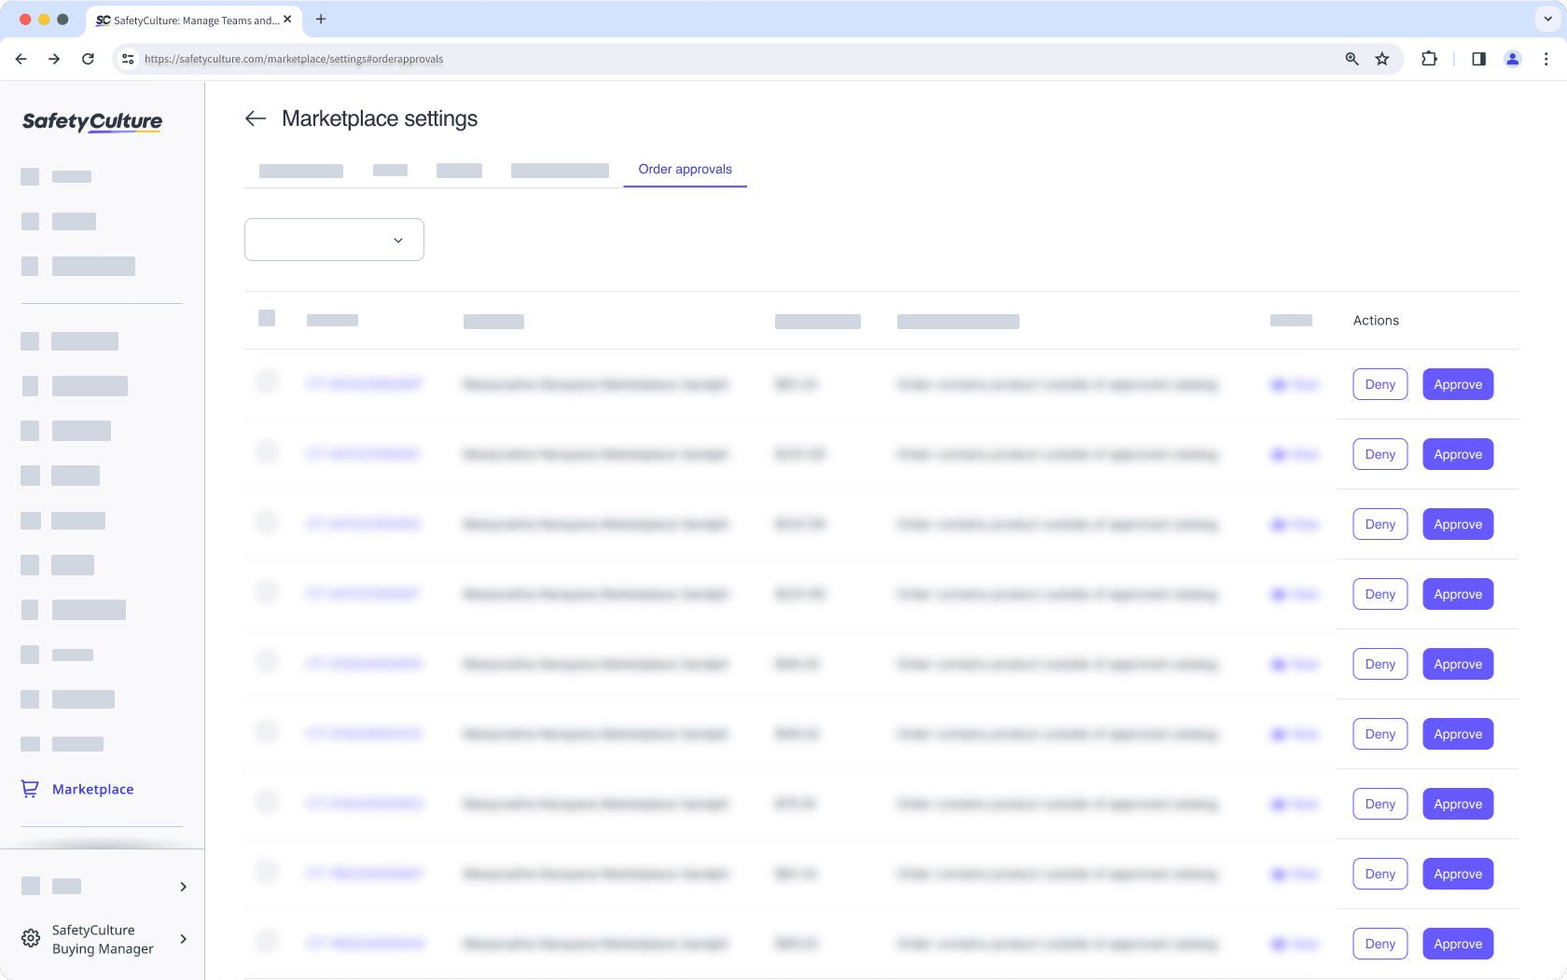Approve the first order in the list
1567x980 pixels.
tap(1457, 383)
